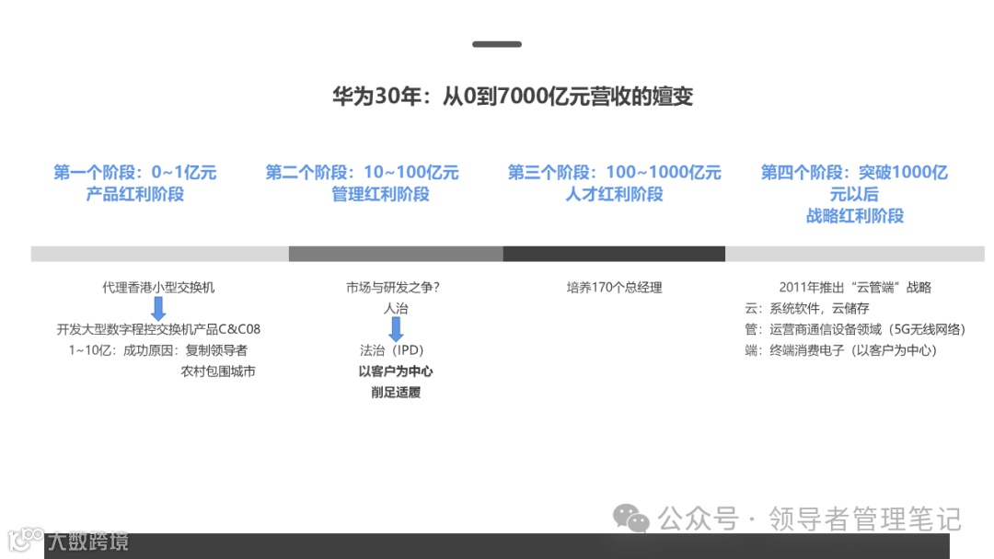Screen dimensions: 994x559
Task: Click the light-gray first-stage timeline segment
Action: point(160,254)
